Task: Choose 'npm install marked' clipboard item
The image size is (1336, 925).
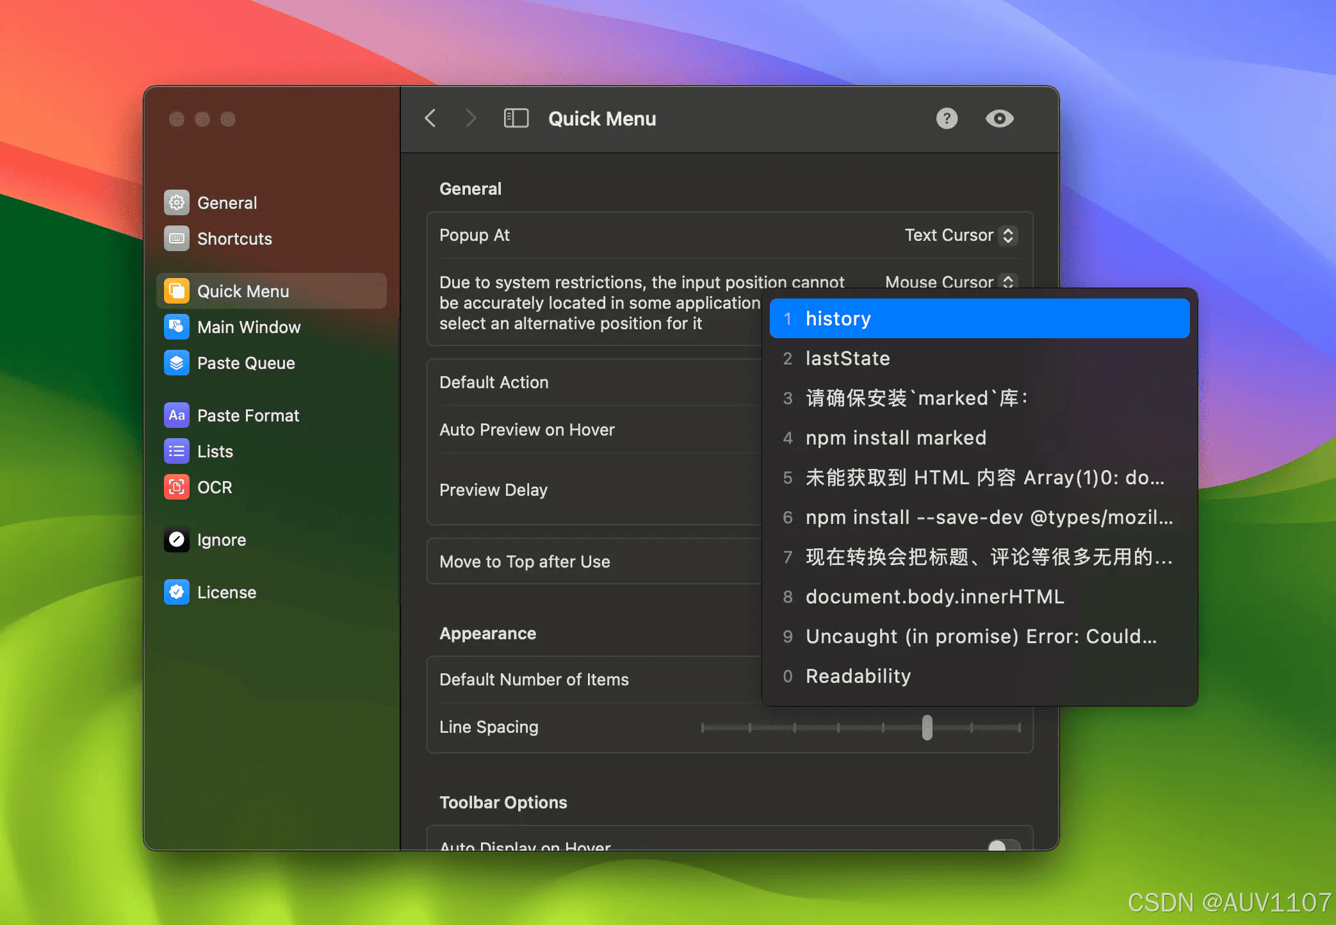Action: tap(895, 438)
